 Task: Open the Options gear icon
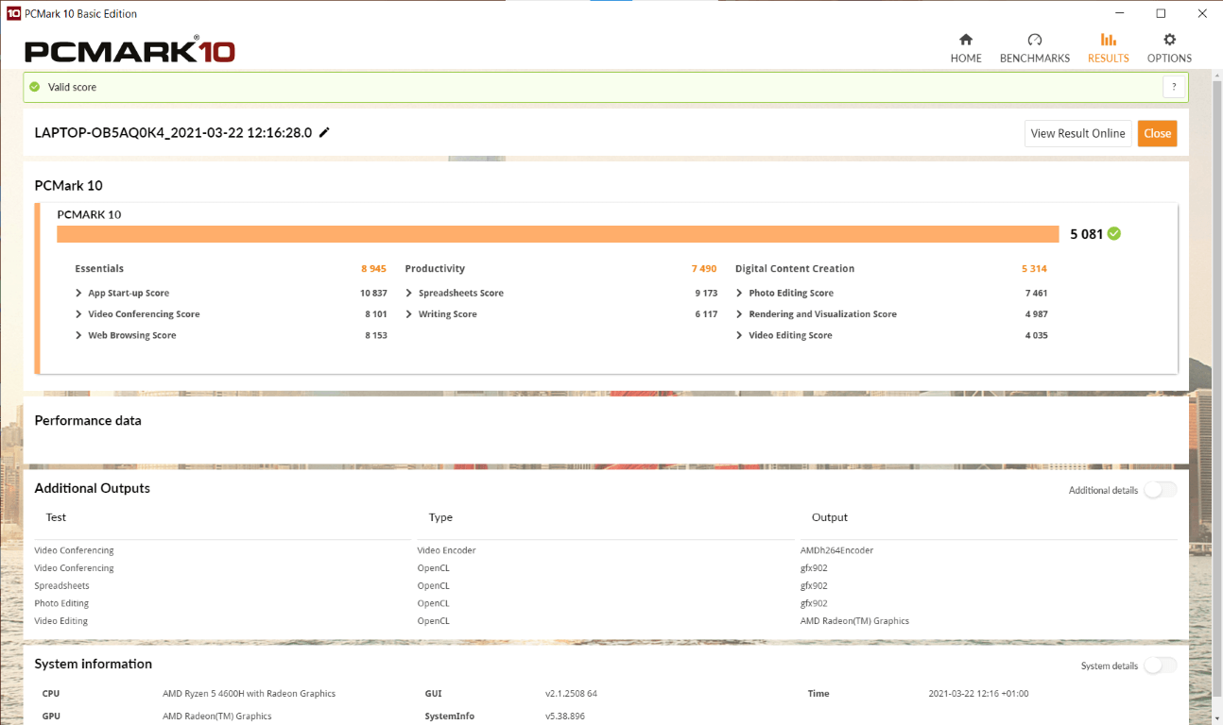pyautogui.click(x=1169, y=40)
